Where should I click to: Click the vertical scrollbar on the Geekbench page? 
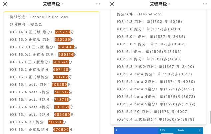coord(210,117)
